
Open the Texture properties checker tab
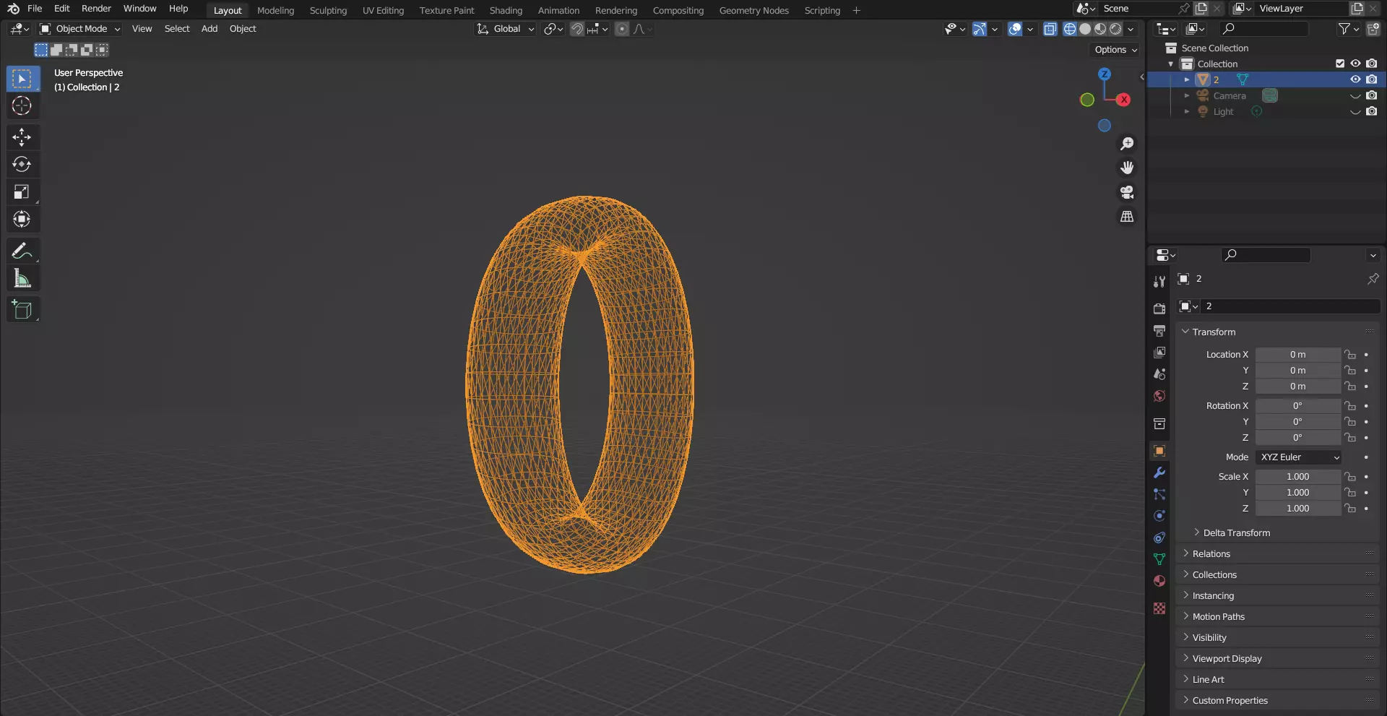pos(1159,608)
